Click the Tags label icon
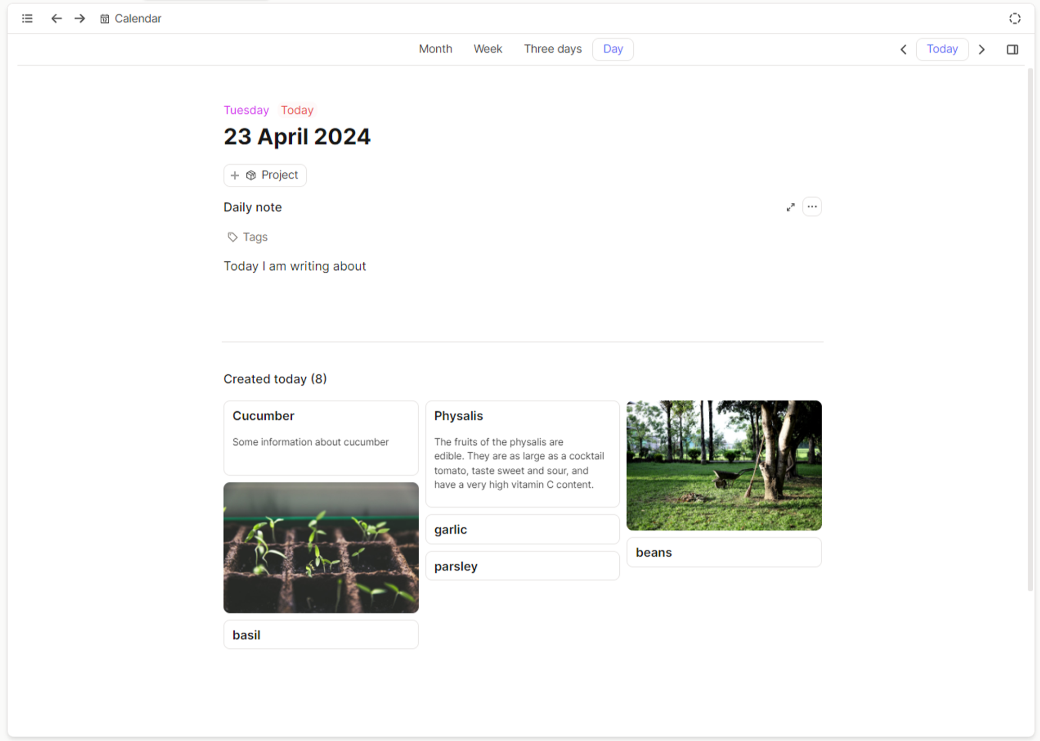 [232, 237]
